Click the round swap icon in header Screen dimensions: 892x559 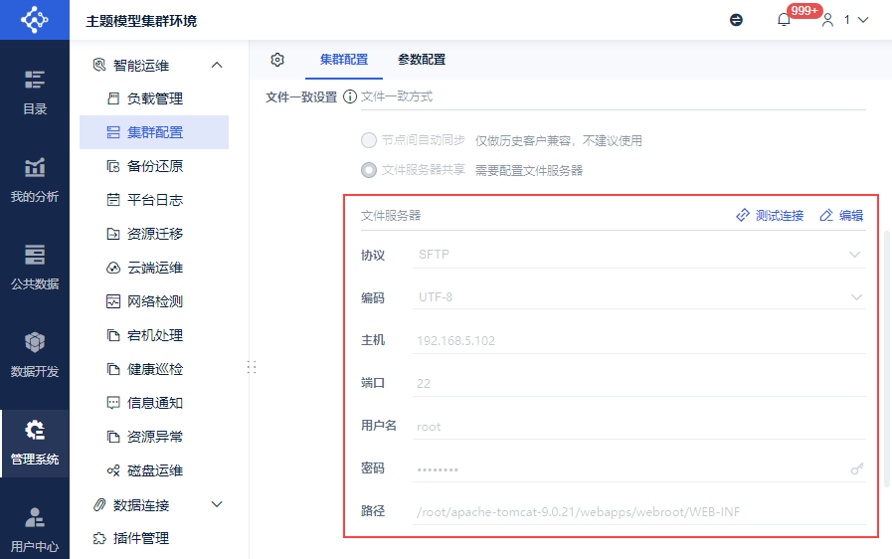736,20
